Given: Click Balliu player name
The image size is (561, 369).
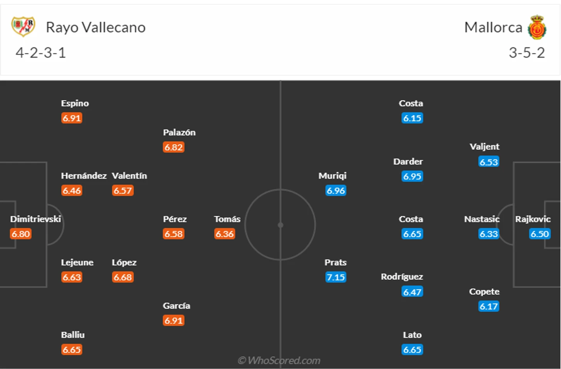Looking at the screenshot, I should 73,335.
